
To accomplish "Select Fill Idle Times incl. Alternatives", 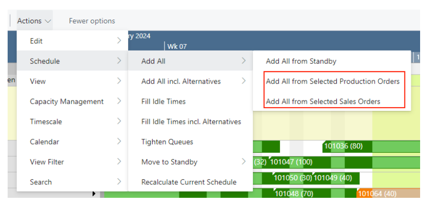I will point(191,122).
